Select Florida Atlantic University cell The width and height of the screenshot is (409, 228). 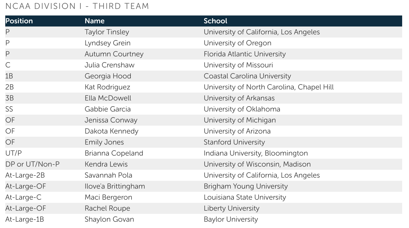(x=245, y=54)
